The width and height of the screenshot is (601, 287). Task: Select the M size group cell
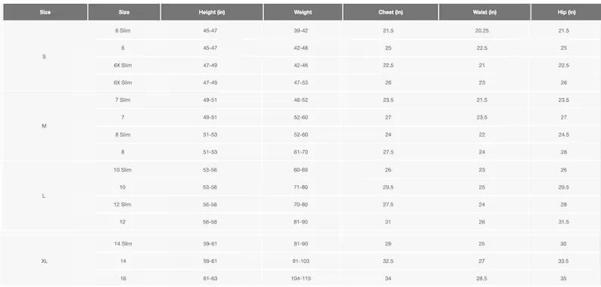click(44, 126)
